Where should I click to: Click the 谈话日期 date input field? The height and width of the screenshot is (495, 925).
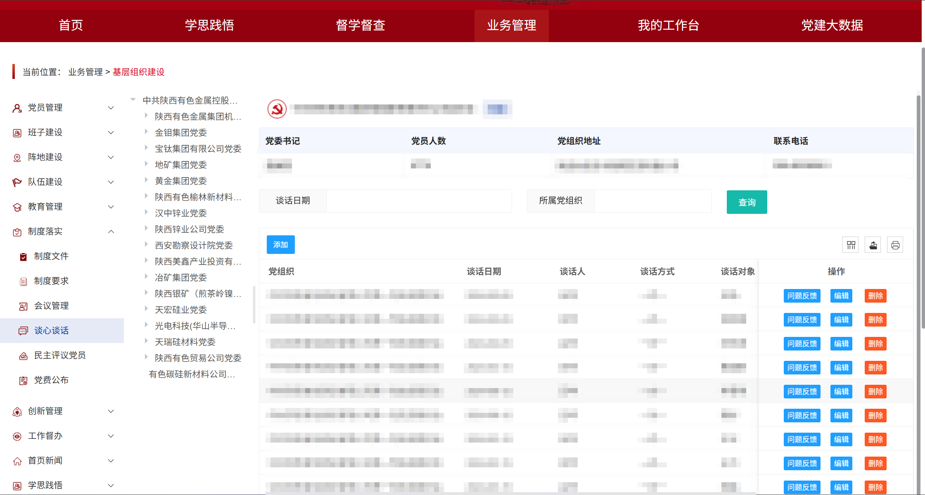pyautogui.click(x=419, y=201)
